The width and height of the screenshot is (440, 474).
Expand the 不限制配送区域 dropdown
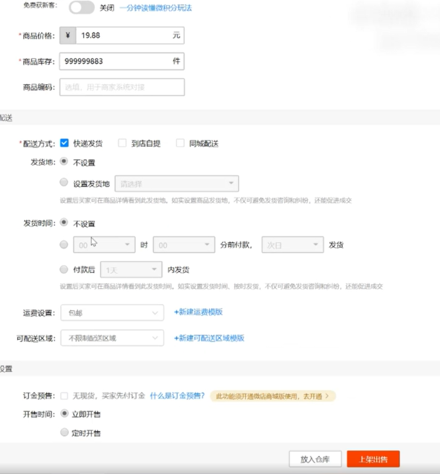(x=112, y=338)
